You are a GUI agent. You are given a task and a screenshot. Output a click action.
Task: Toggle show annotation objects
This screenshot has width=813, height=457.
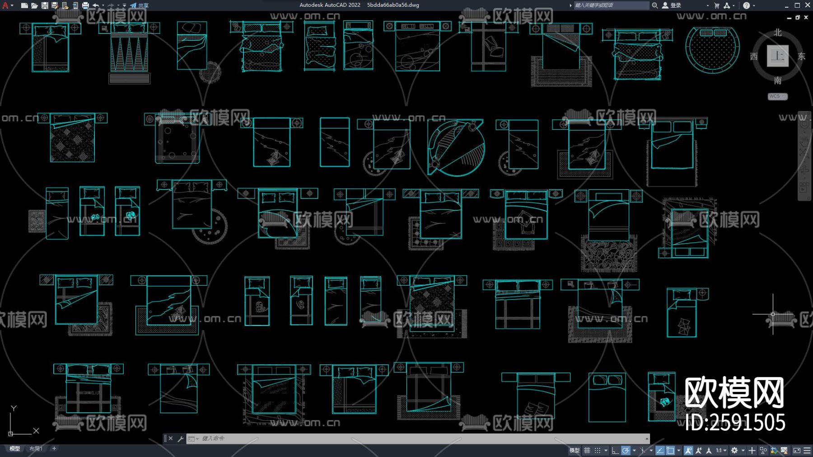688,450
